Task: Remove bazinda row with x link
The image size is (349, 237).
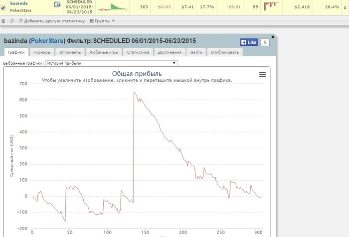Action: coord(345,7)
